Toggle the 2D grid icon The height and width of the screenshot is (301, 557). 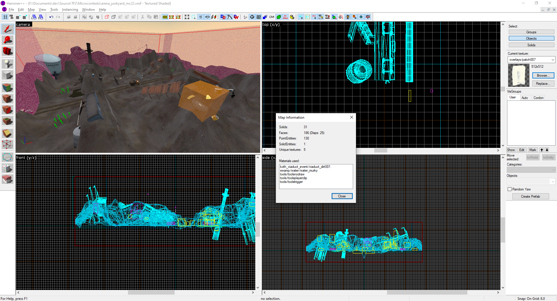pos(5,17)
